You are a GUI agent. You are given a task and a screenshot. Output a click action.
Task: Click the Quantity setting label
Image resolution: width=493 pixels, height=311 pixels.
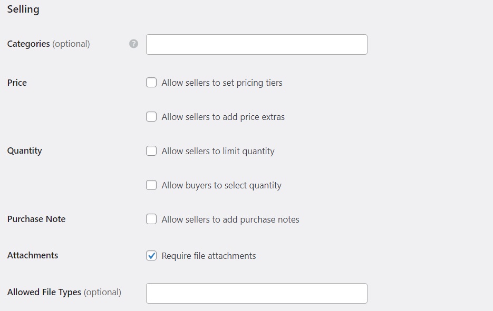click(x=25, y=151)
